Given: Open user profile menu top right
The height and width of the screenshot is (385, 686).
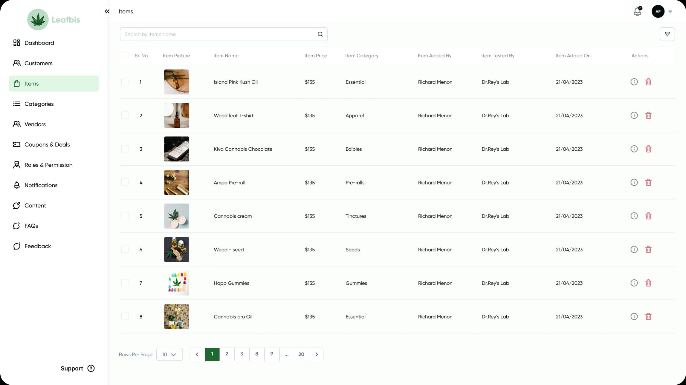Looking at the screenshot, I should point(661,11).
